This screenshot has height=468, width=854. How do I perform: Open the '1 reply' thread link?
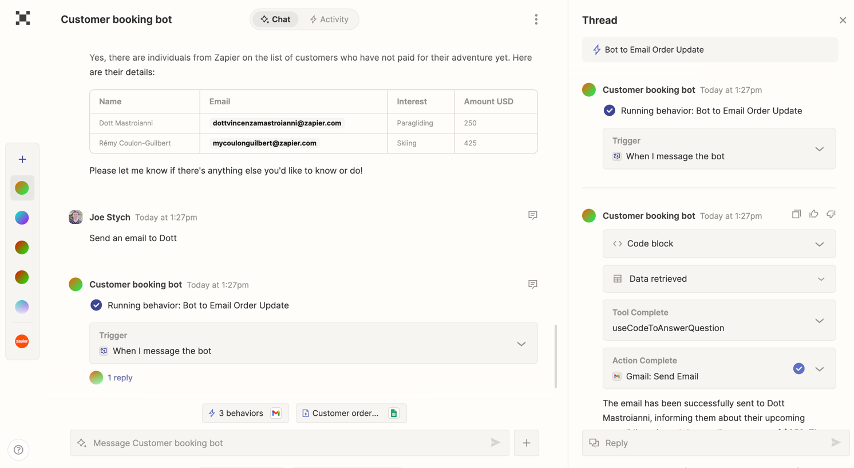(x=120, y=377)
